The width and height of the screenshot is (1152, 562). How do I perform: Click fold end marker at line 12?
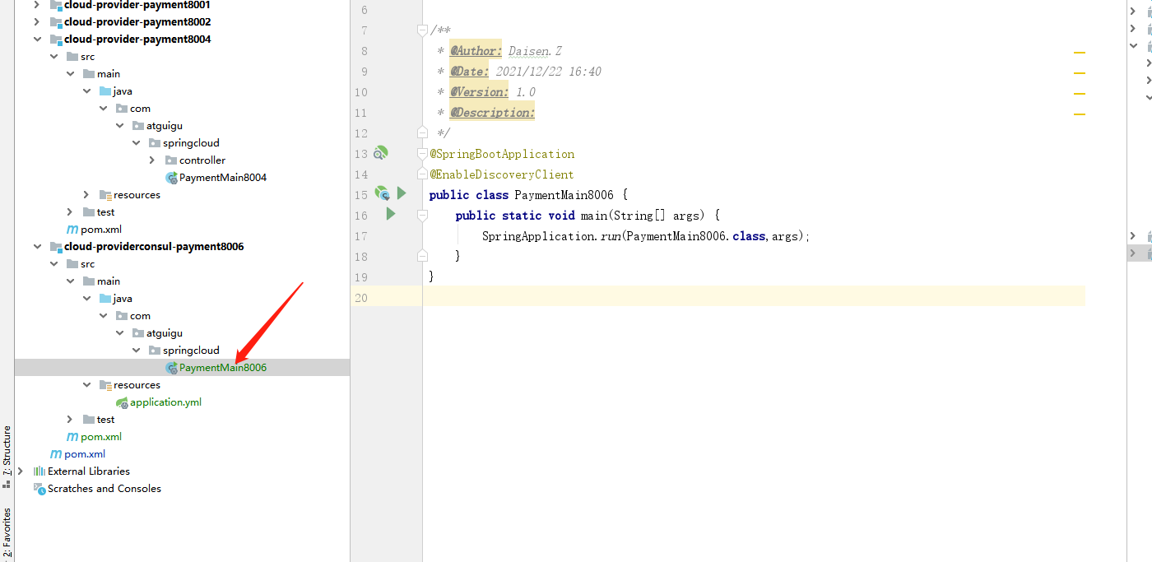[x=422, y=132]
